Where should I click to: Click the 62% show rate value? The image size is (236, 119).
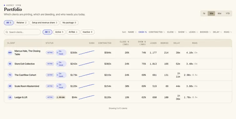[x=144, y=97]
